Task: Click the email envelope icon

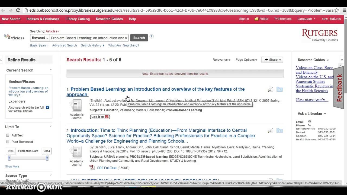Action: [310, 122]
